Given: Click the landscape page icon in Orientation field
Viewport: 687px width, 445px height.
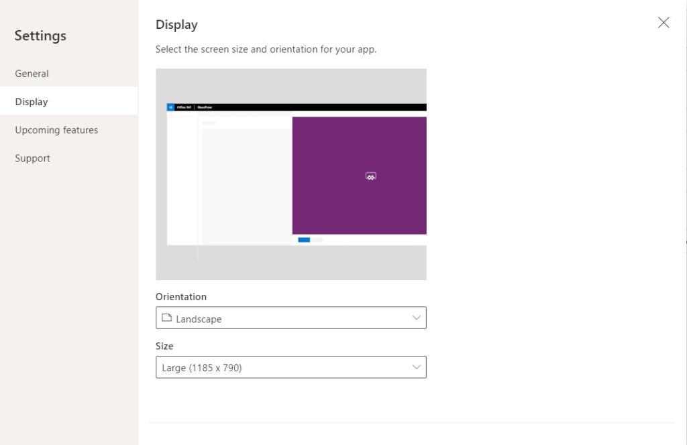Looking at the screenshot, I should click(167, 318).
